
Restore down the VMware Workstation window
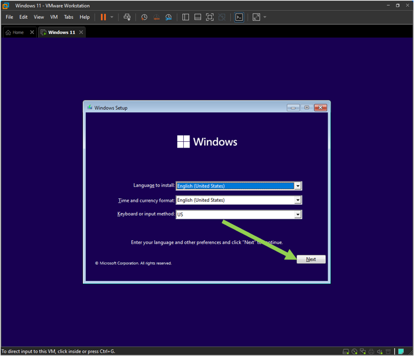click(x=398, y=5)
